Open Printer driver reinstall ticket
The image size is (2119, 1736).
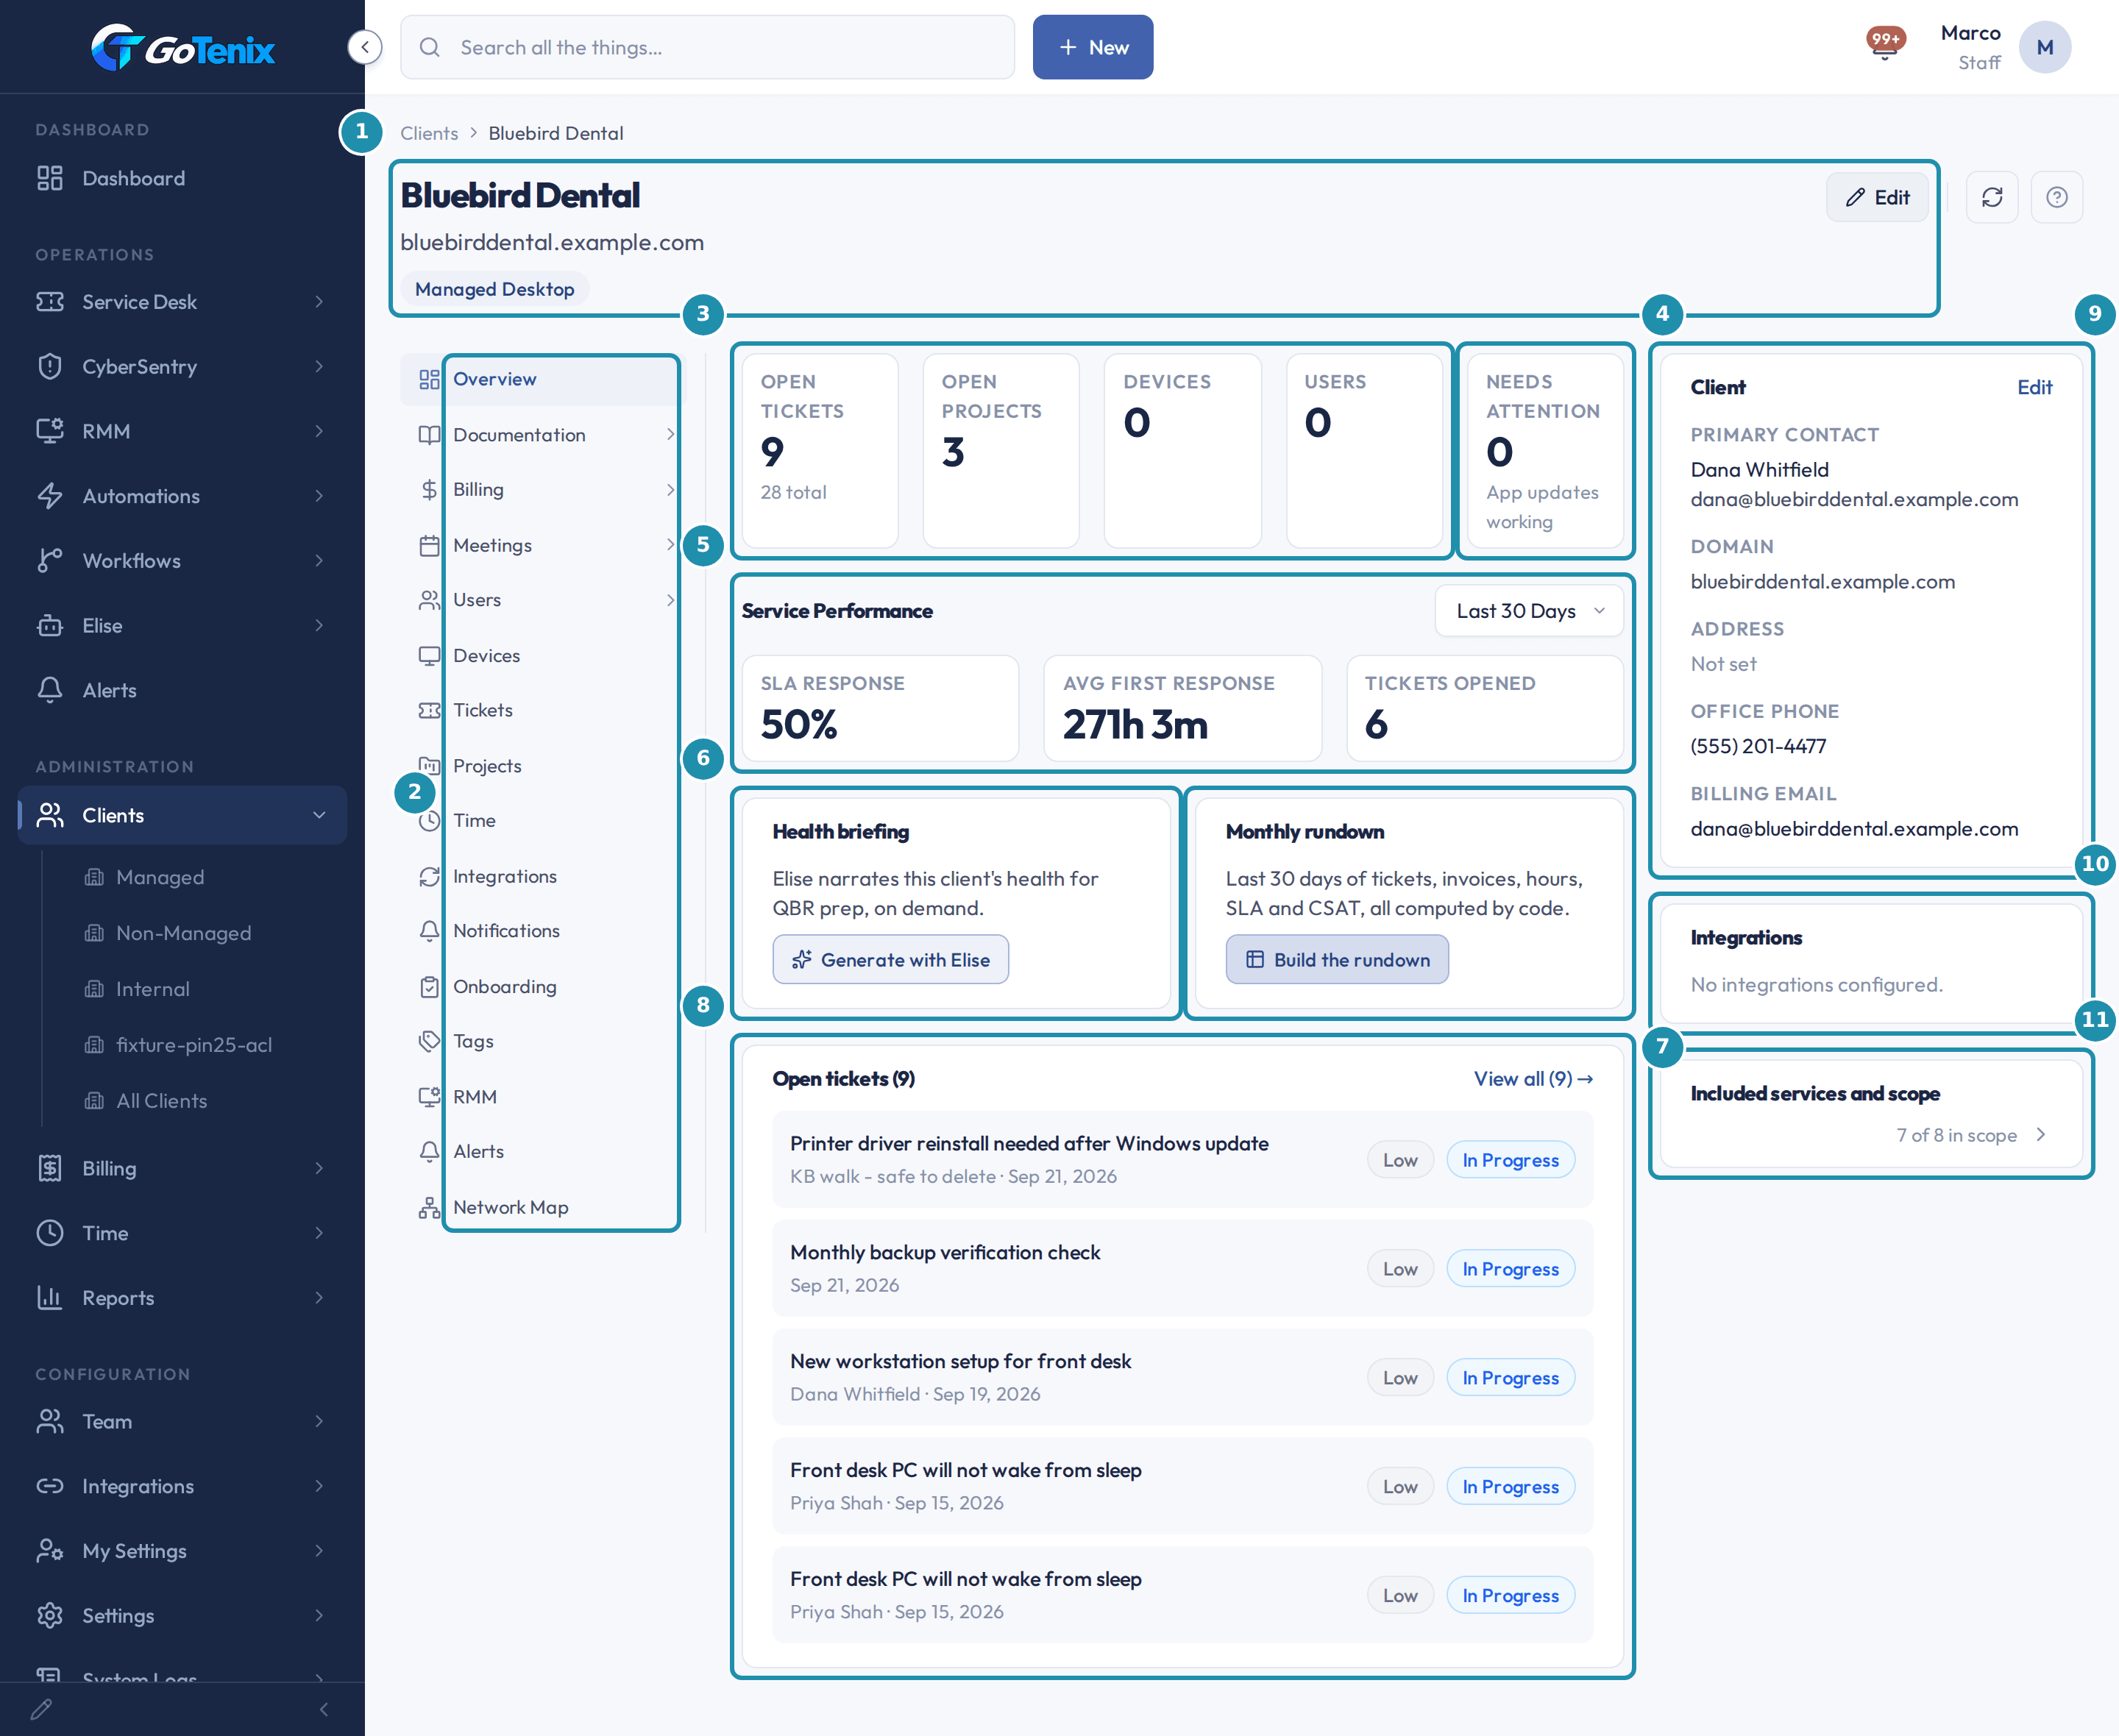(1183, 1159)
